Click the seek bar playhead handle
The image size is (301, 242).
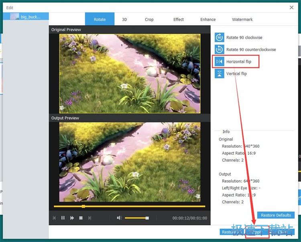(83, 206)
